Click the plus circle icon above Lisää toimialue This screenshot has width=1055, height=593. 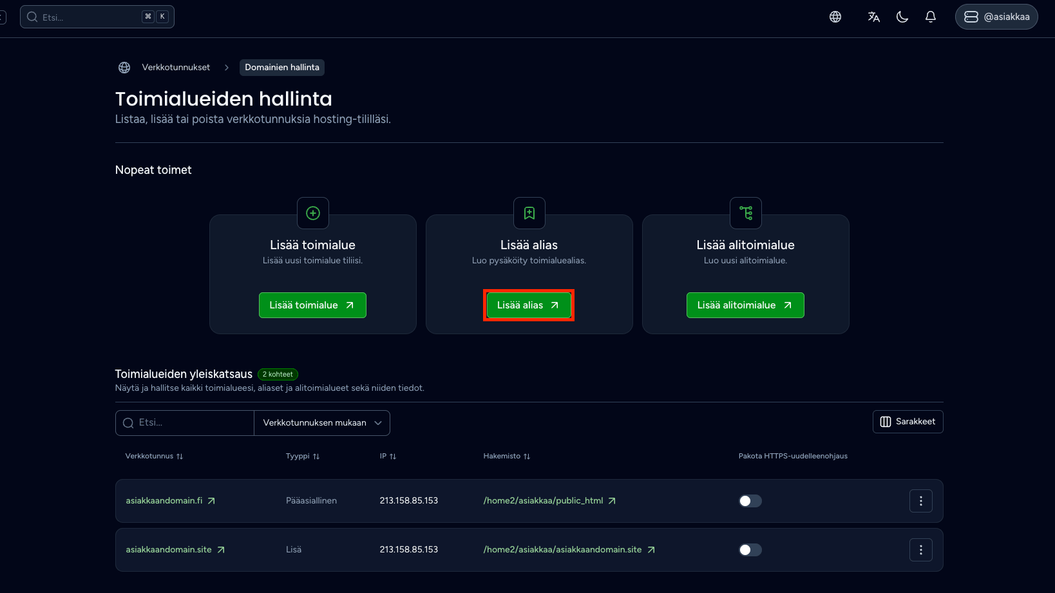(313, 213)
